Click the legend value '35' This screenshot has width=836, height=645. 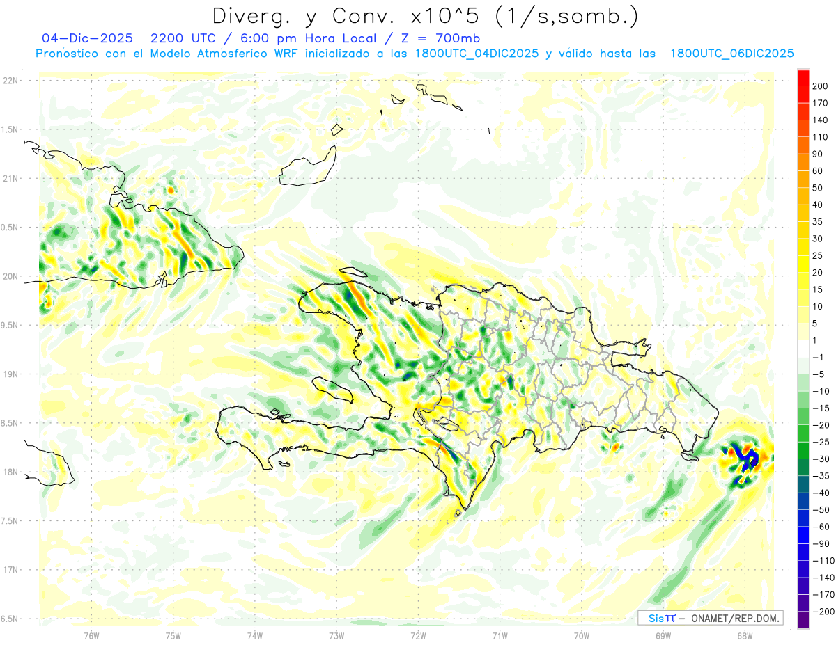819,221
